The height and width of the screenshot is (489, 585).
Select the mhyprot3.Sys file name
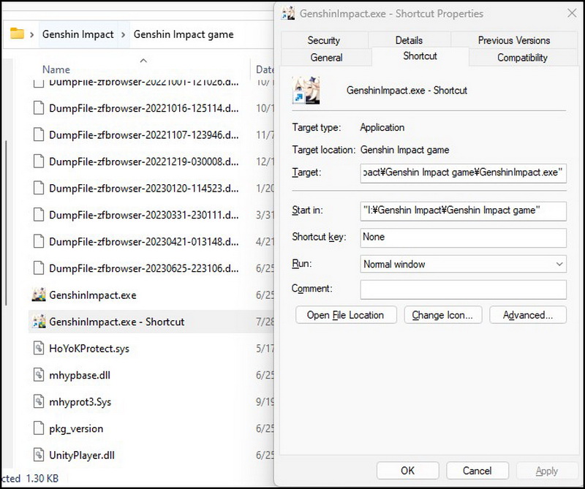coord(80,402)
